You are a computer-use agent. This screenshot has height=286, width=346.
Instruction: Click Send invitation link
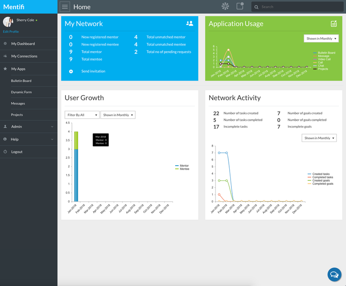click(x=93, y=71)
